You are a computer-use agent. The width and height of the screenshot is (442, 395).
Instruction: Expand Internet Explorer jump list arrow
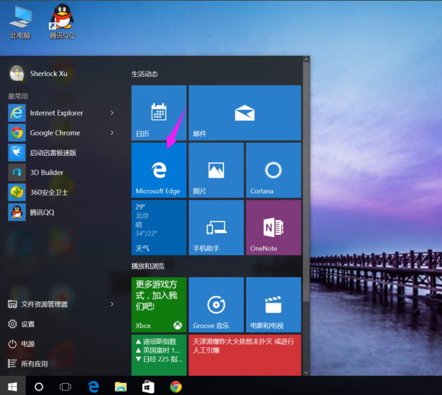(112, 113)
